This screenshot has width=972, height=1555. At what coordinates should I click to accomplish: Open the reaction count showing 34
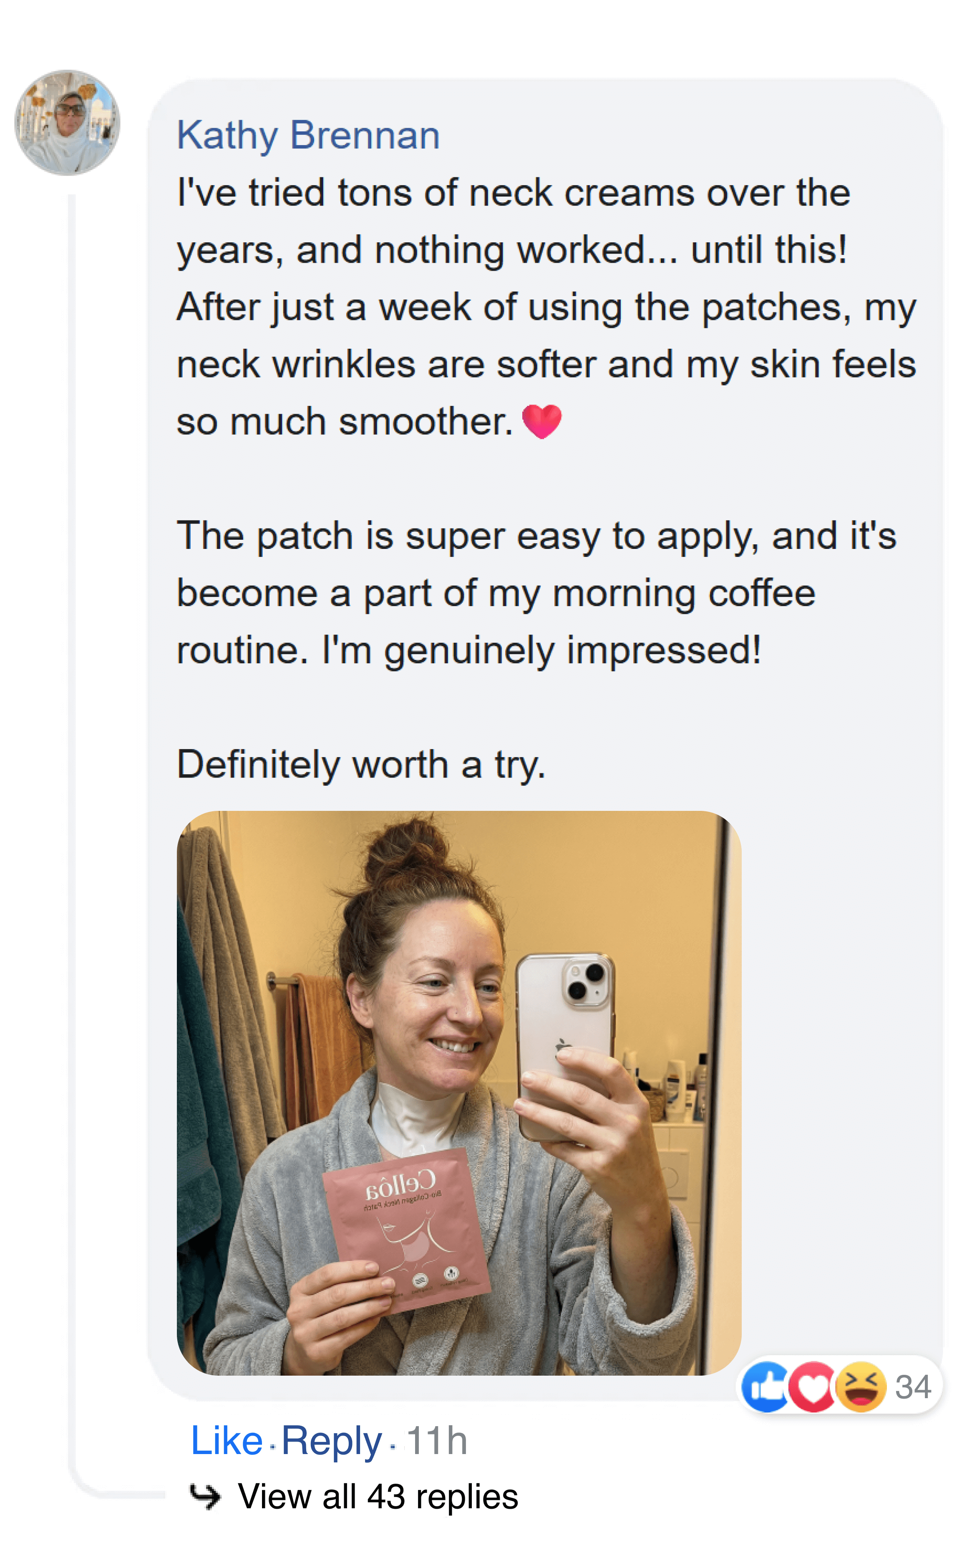[x=913, y=1387]
